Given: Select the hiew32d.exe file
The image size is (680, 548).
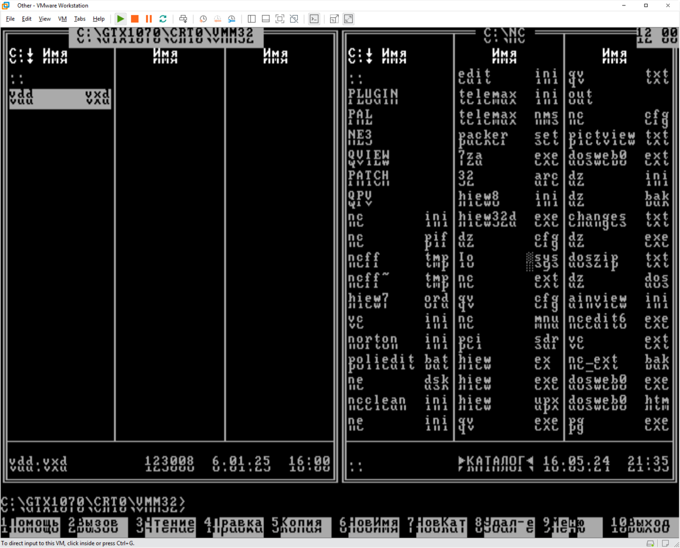Looking at the screenshot, I should tap(508, 219).
